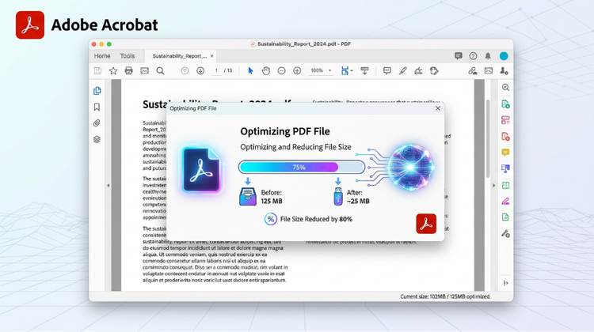Click the '/ 13' total page count

pyautogui.click(x=228, y=70)
